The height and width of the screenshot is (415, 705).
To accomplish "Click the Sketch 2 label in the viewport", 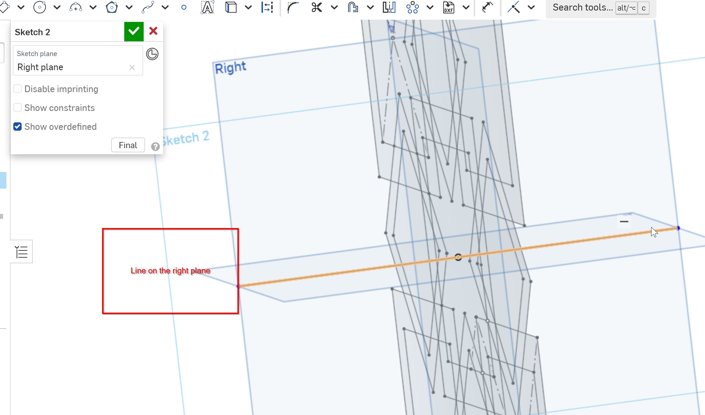I will tap(185, 138).
